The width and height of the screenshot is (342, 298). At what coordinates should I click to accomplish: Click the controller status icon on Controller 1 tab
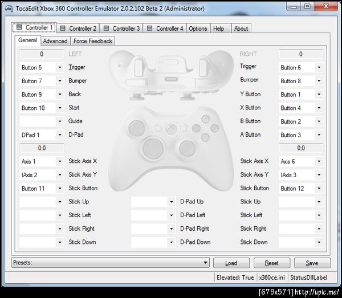coord(19,27)
